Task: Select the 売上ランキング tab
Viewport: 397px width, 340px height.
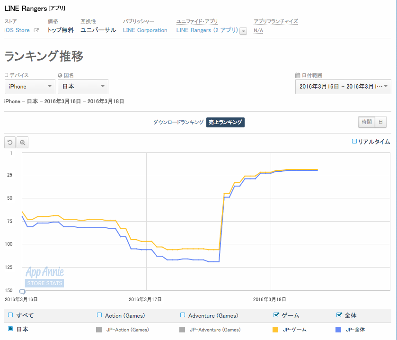Action: (x=225, y=122)
